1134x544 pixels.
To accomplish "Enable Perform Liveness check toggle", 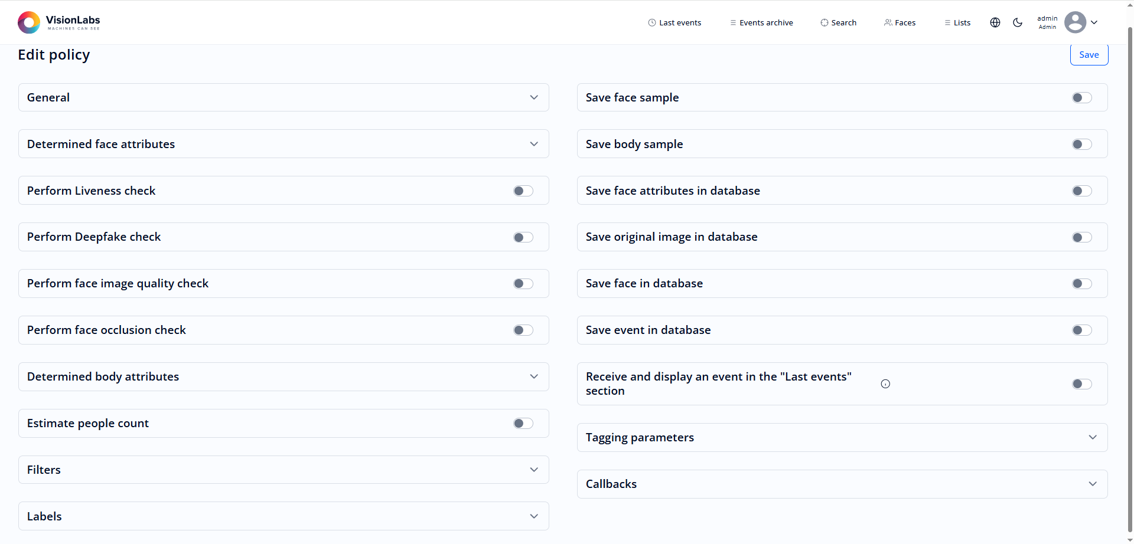I will point(523,191).
